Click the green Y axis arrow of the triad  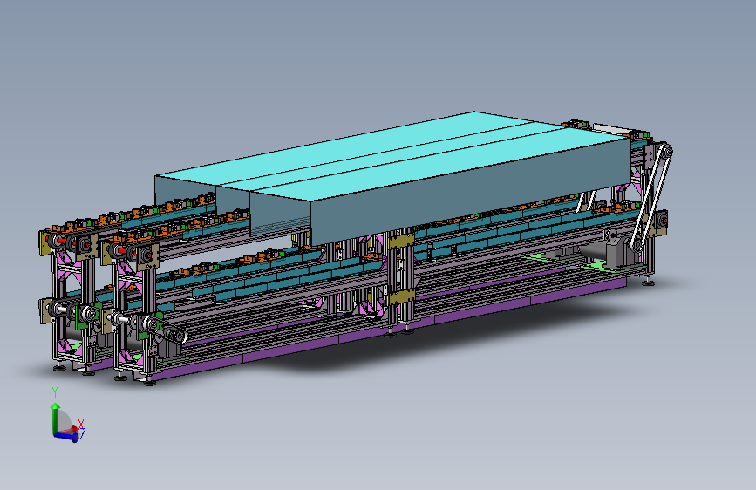[55, 418]
